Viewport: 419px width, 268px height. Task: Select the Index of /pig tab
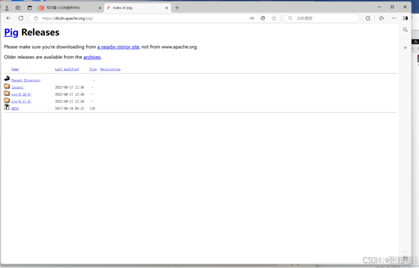pyautogui.click(x=137, y=8)
